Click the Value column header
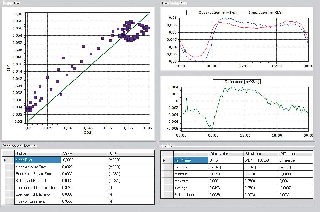Screen dimensions: 320x212 click(x=84, y=153)
